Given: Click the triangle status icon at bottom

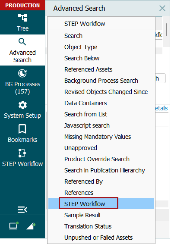Looking at the screenshot, I should pos(31,226).
